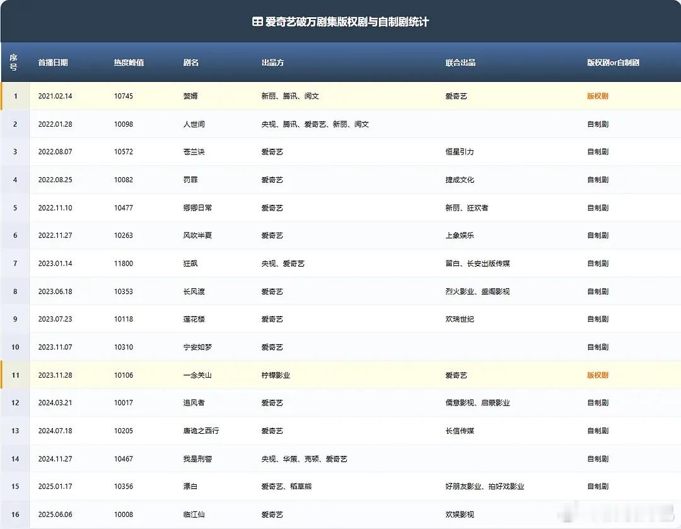Select the date 2025.06.06
Image resolution: width=681 pixels, height=529 pixels.
tap(55, 514)
